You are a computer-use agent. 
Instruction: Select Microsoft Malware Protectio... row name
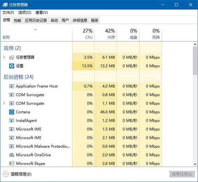click(43, 147)
